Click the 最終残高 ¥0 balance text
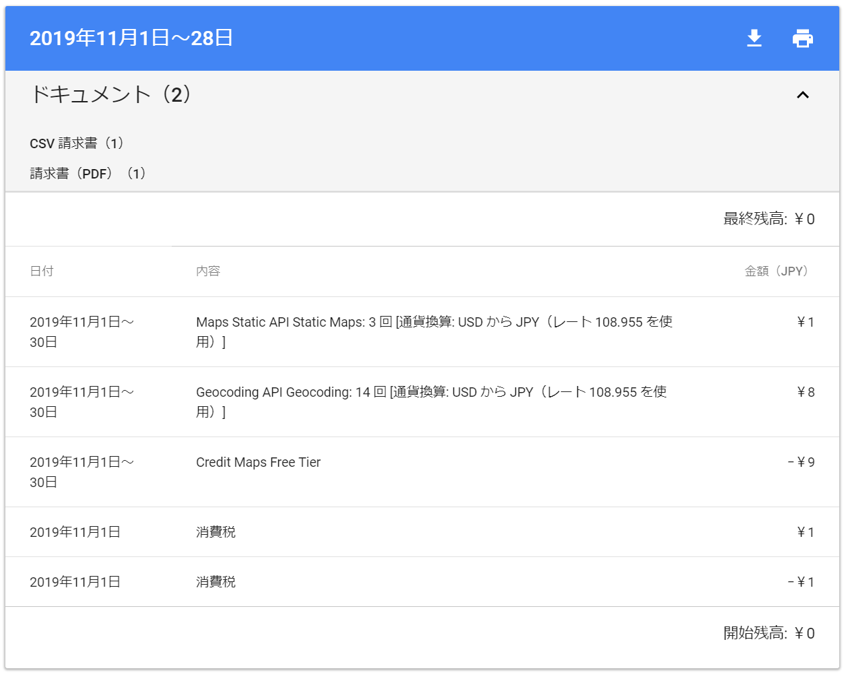848x679 pixels. tap(769, 219)
